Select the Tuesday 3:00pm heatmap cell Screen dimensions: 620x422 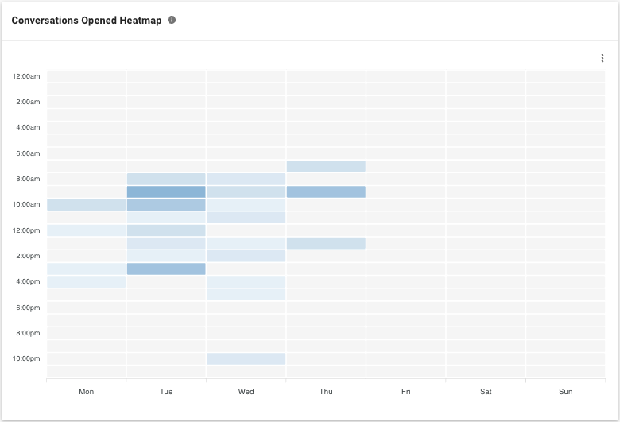click(x=166, y=269)
